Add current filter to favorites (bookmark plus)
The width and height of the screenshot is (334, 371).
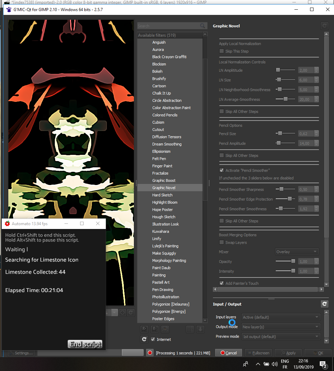[144, 329]
